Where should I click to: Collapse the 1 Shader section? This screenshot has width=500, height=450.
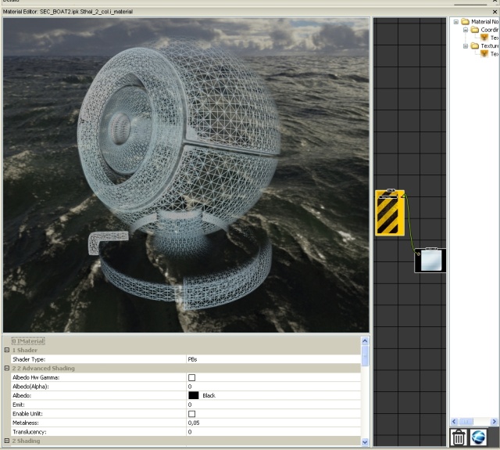pos(7,350)
